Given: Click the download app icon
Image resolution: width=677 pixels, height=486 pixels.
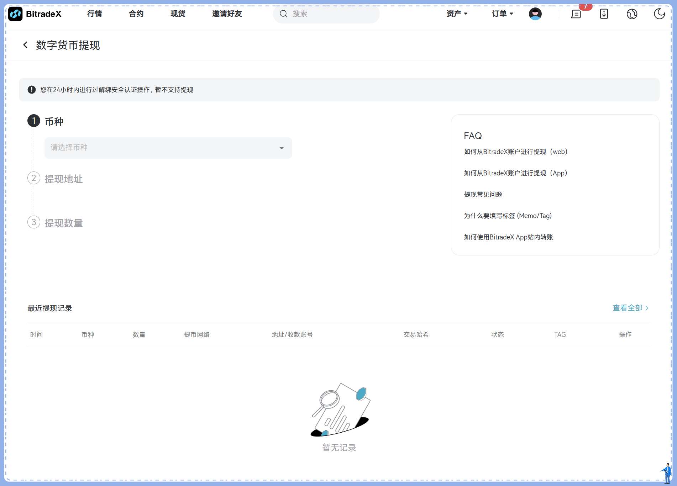Looking at the screenshot, I should coord(604,14).
